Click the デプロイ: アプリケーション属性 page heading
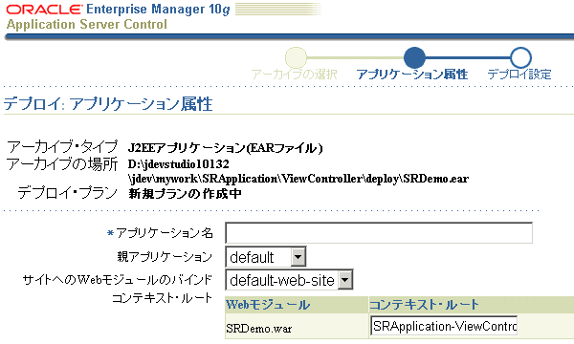This screenshot has height=344, width=574. [108, 104]
